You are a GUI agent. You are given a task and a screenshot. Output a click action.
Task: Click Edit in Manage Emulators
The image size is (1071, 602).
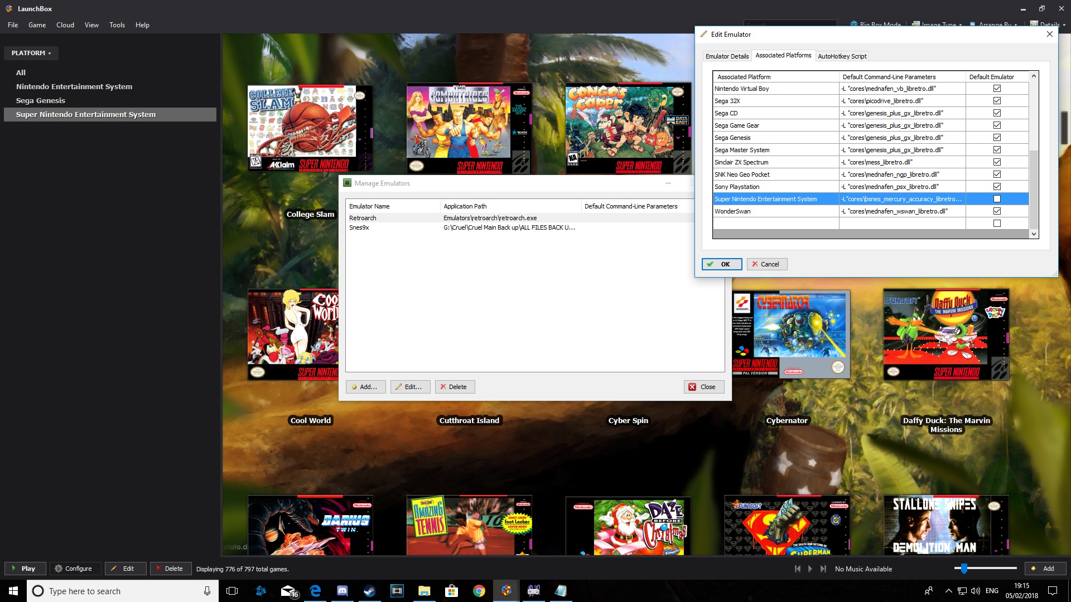(411, 387)
